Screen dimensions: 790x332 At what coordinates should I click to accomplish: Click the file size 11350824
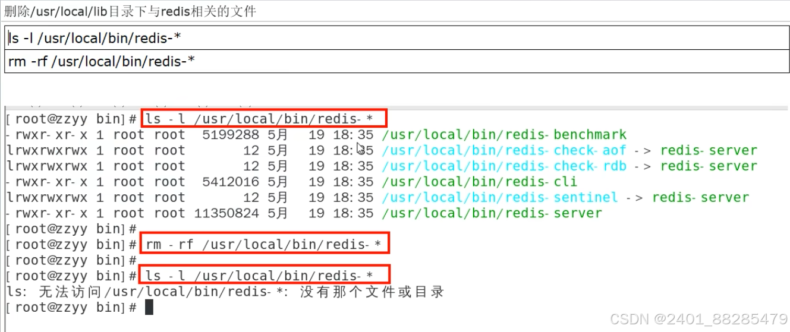tap(226, 213)
